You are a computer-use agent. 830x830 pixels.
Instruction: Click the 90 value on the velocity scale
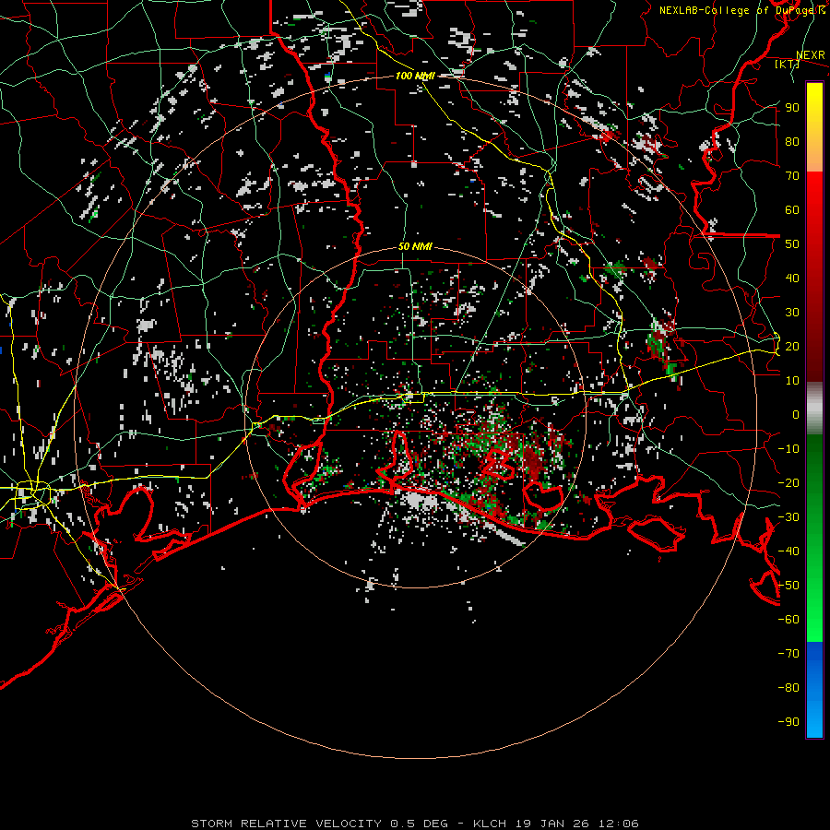(x=792, y=108)
